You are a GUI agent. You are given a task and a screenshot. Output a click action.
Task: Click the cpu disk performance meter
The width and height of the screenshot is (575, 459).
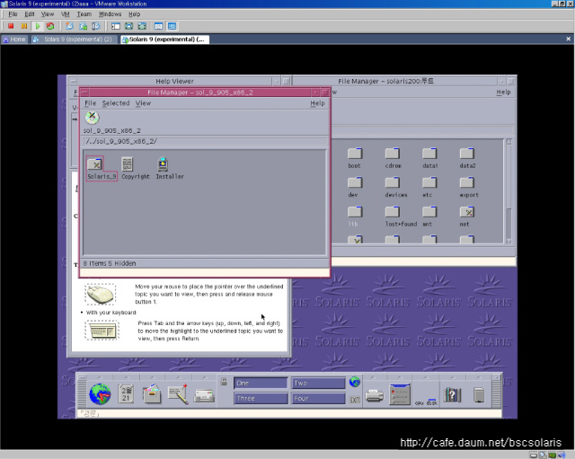426,402
